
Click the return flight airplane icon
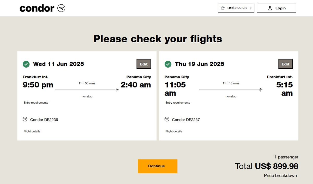pyautogui.click(x=261, y=90)
